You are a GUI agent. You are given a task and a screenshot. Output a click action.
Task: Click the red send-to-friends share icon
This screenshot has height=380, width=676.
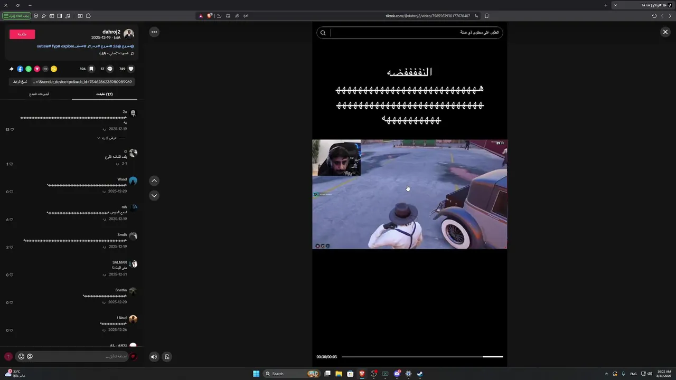(37, 69)
